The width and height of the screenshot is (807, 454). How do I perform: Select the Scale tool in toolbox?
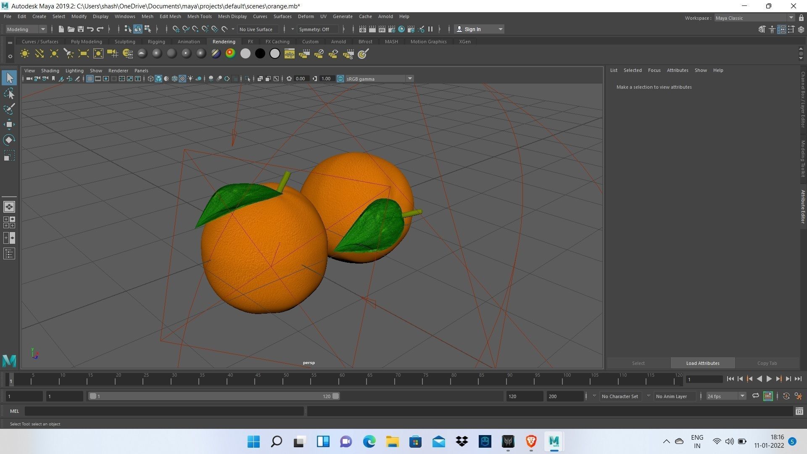tap(9, 156)
